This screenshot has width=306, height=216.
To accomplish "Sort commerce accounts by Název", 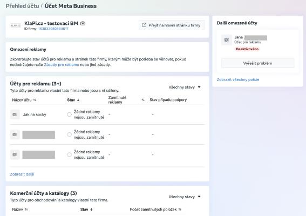I will tap(20, 210).
